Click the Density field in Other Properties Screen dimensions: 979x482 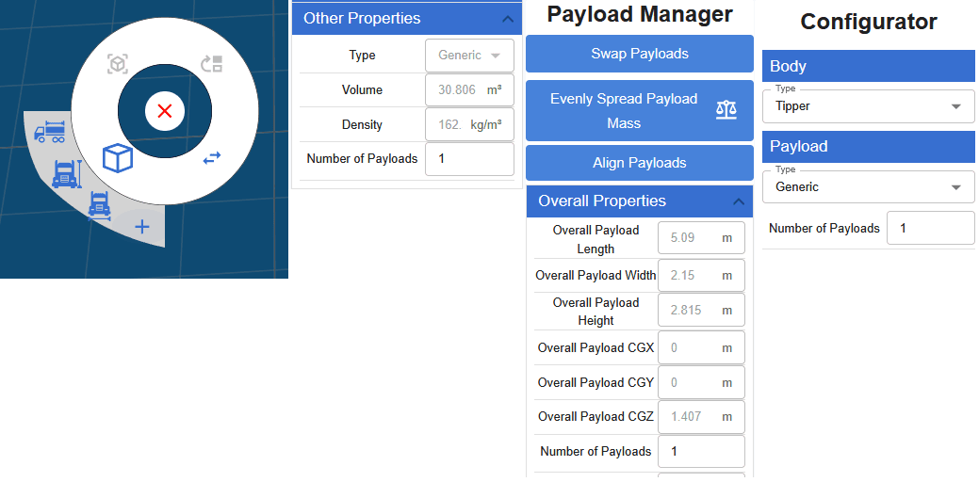point(469,124)
